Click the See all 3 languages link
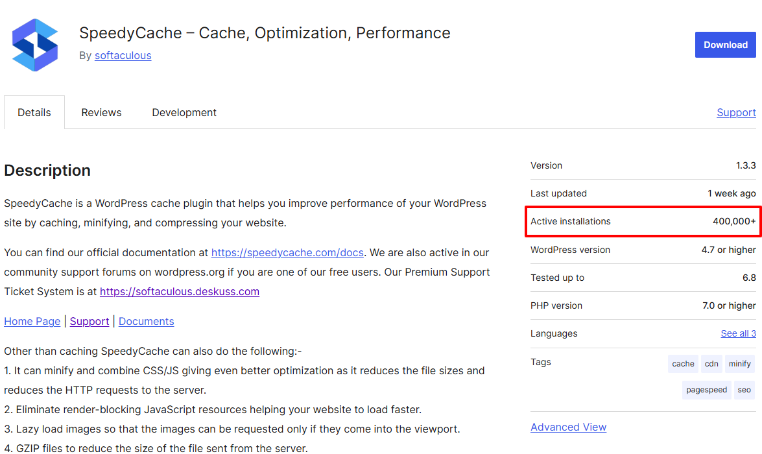762x454 pixels. [x=738, y=333]
